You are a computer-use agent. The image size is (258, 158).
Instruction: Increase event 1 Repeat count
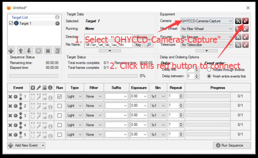coord(181,95)
